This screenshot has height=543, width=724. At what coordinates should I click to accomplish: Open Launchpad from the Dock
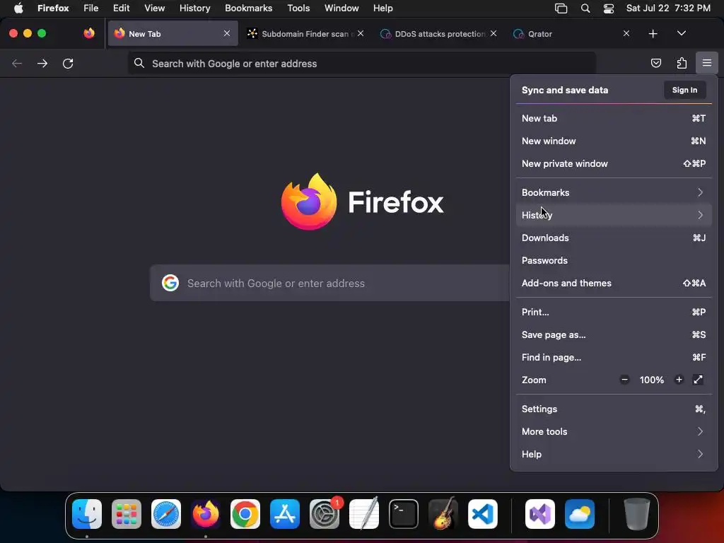[x=127, y=514]
